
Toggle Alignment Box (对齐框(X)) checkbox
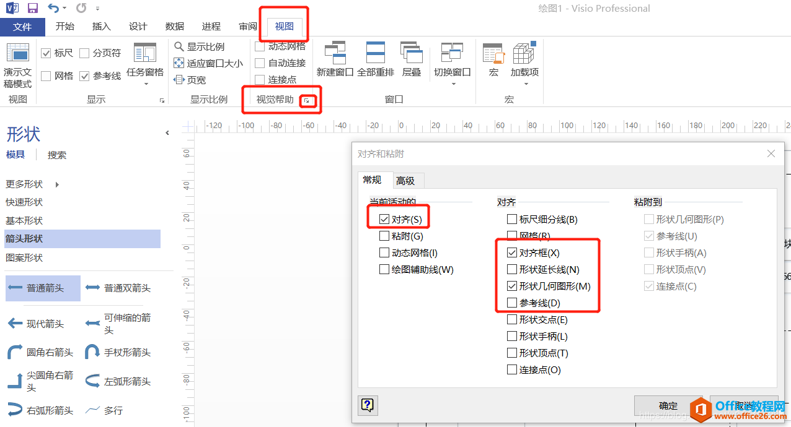[x=512, y=252]
